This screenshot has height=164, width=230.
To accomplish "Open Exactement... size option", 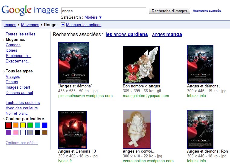I will click(x=18, y=61).
